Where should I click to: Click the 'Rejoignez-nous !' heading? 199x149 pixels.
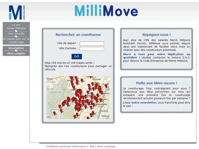click(x=157, y=35)
